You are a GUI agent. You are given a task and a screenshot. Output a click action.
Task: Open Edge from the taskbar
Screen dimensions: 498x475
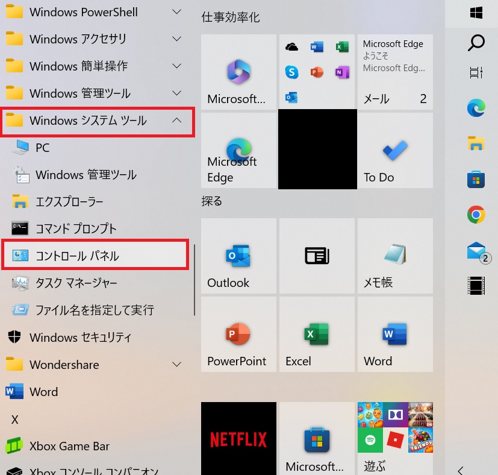coord(476,108)
